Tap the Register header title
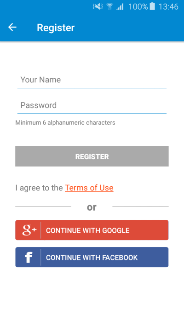Screen dimensions: 184x327 coord(56,28)
